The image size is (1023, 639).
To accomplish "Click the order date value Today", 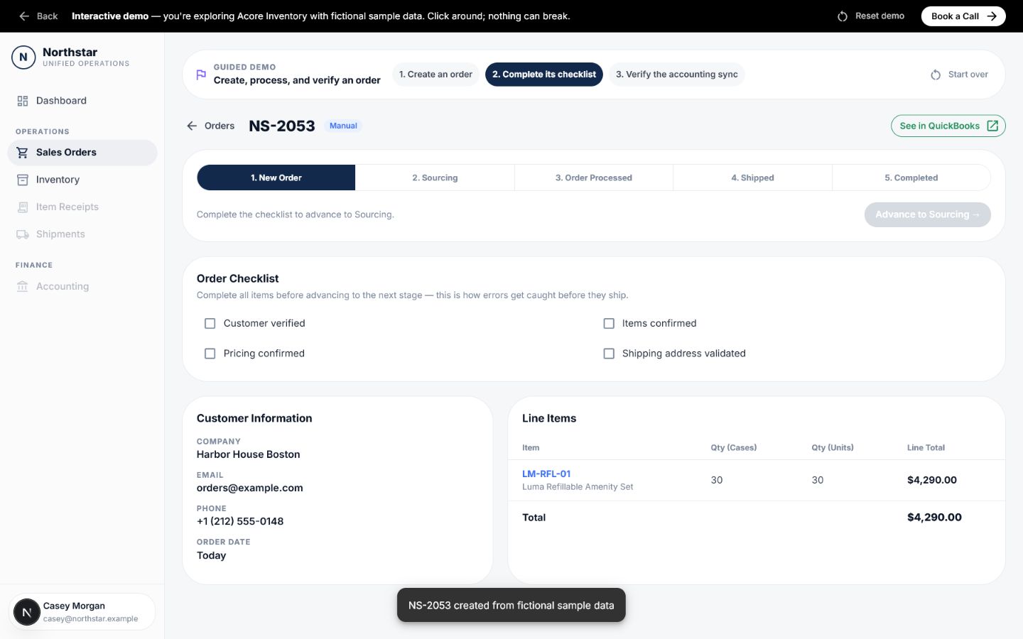I will 212,555.
